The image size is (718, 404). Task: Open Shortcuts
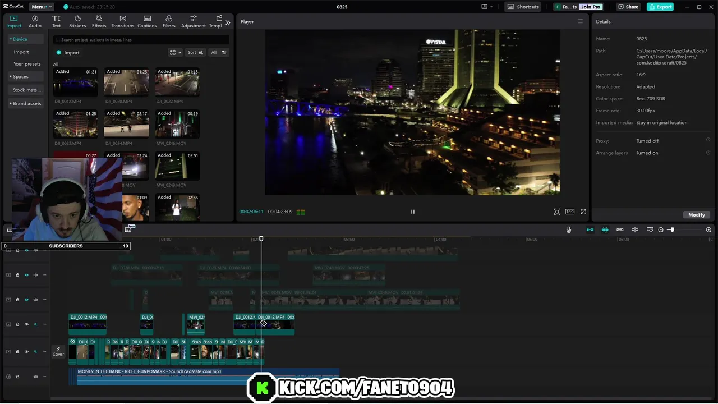(x=523, y=7)
